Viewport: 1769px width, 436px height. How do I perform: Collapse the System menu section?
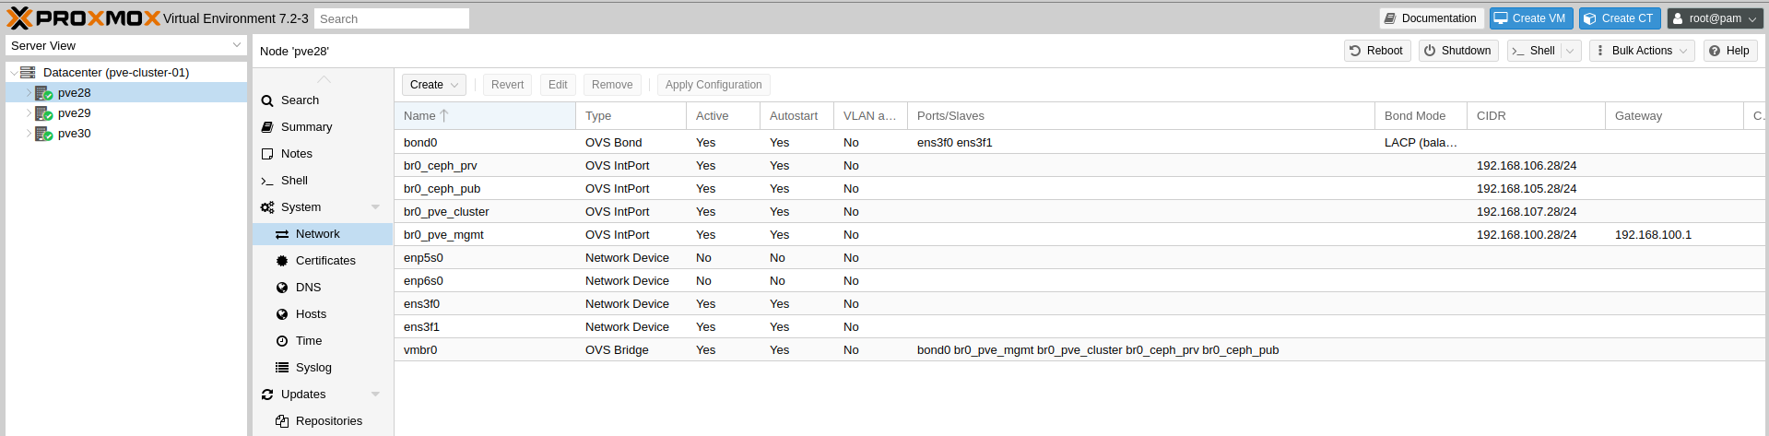[x=375, y=207]
